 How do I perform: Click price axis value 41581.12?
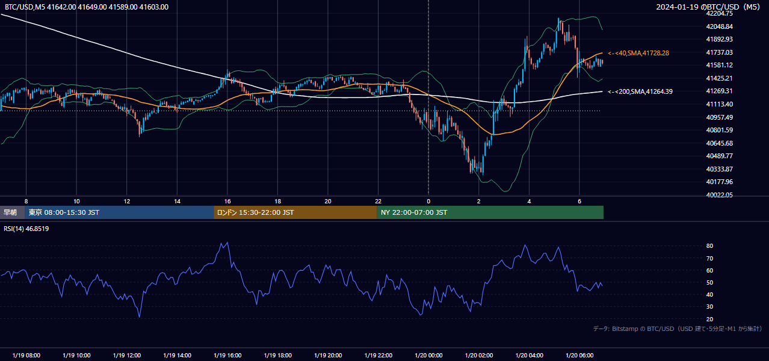point(720,65)
